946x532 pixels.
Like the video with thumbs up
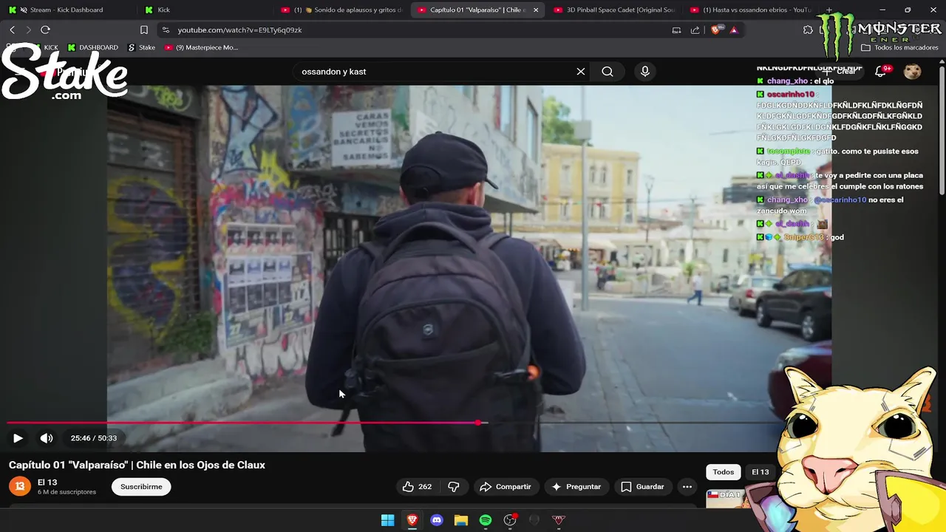coord(417,486)
